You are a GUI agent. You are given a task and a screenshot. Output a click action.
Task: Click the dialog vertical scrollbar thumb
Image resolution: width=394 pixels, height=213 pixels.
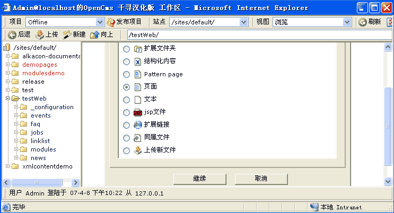click(x=388, y=126)
